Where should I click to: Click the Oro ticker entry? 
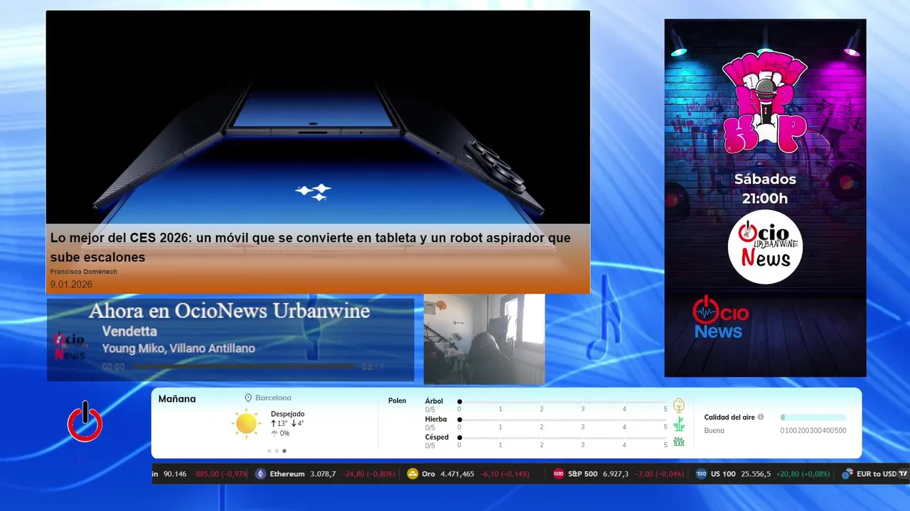pos(469,474)
